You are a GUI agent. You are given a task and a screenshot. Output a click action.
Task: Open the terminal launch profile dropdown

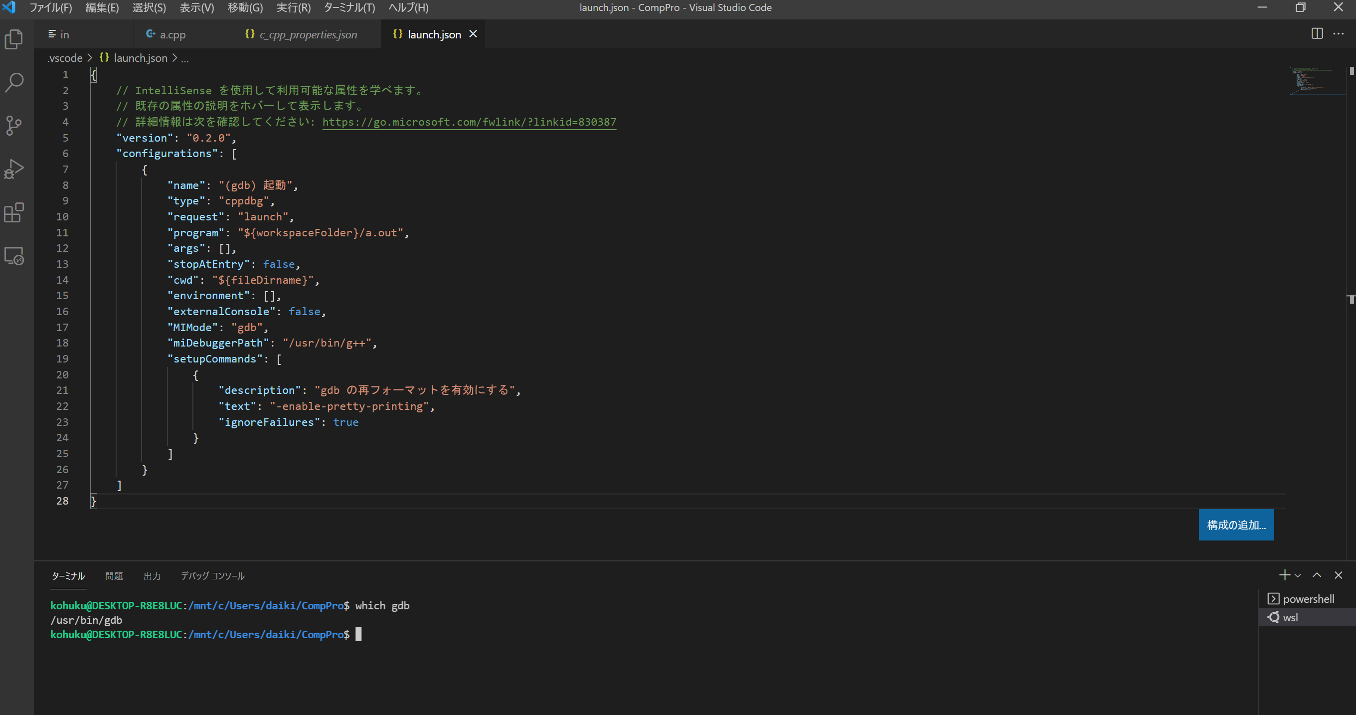pos(1298,575)
